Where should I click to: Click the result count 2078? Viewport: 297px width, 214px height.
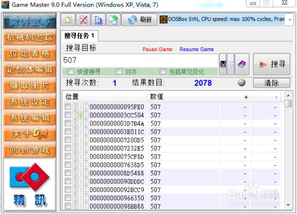[203, 83]
